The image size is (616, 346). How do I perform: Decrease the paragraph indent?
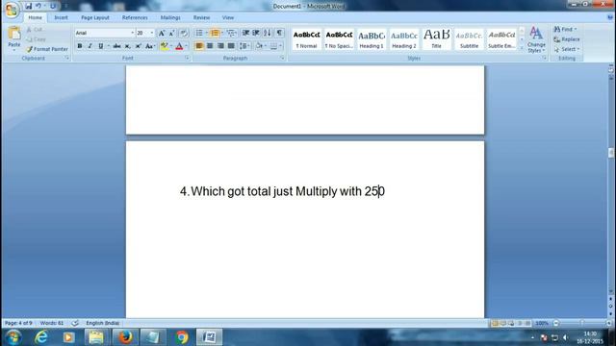[x=245, y=33]
